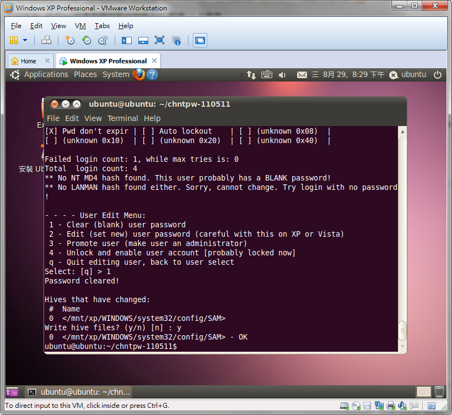Viewport: 452px width, 415px height.
Task: Click 'Failed login count: 1' line
Action: (x=142, y=159)
